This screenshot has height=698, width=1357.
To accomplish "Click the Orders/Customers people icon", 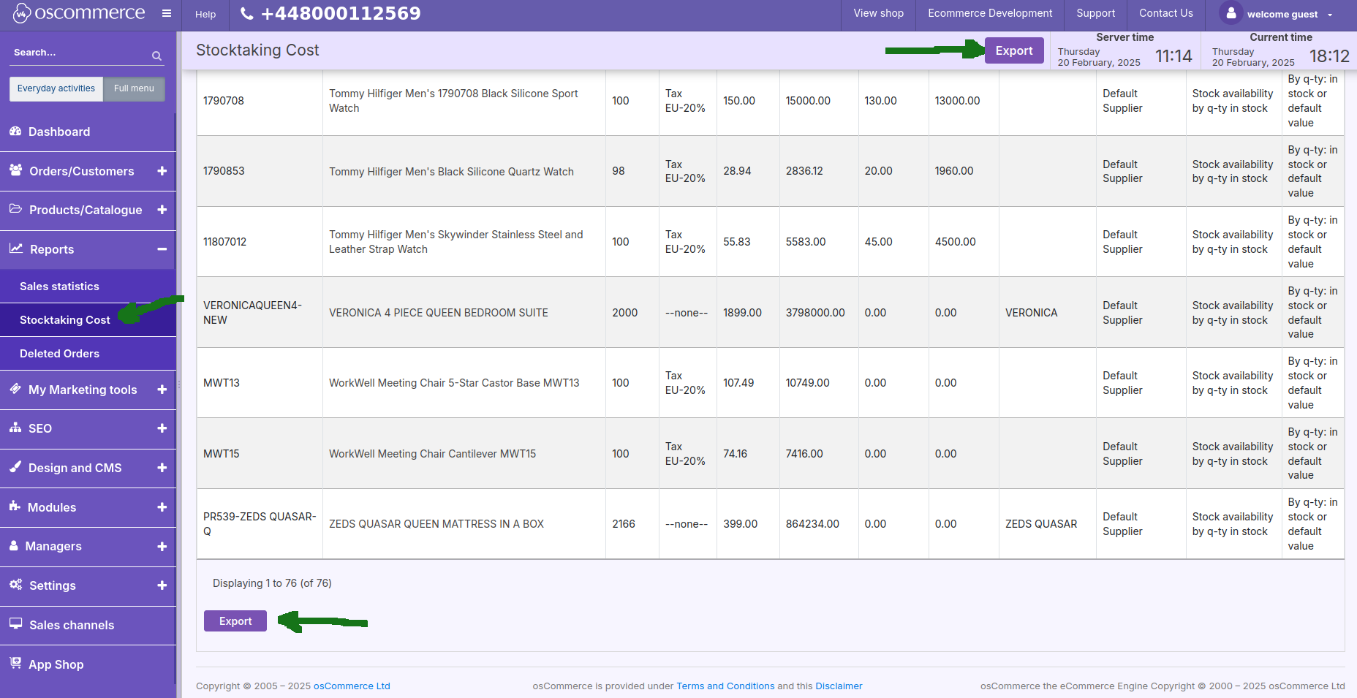I will [15, 170].
